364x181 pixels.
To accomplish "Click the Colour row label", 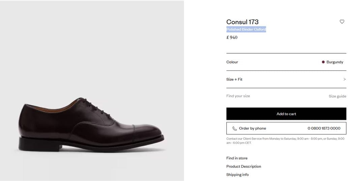I will point(232,62).
